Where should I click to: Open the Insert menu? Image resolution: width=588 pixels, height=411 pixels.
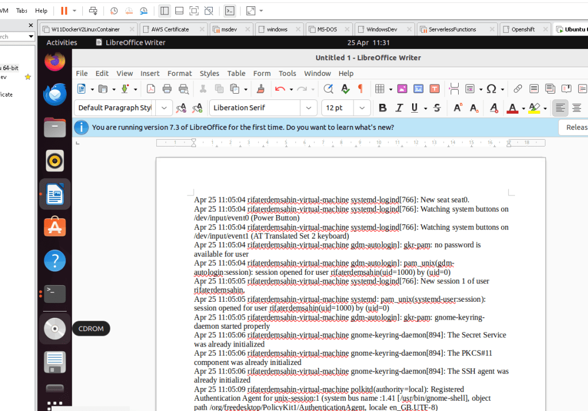coord(150,74)
